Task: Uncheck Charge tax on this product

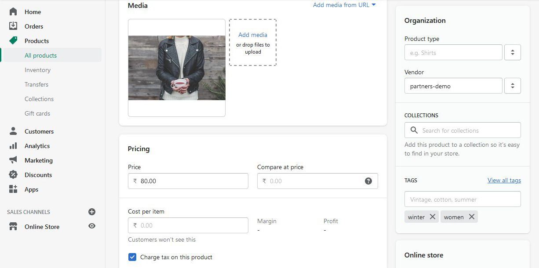Action: pos(132,257)
